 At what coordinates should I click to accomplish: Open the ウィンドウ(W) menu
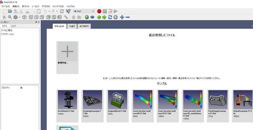point(58,6)
